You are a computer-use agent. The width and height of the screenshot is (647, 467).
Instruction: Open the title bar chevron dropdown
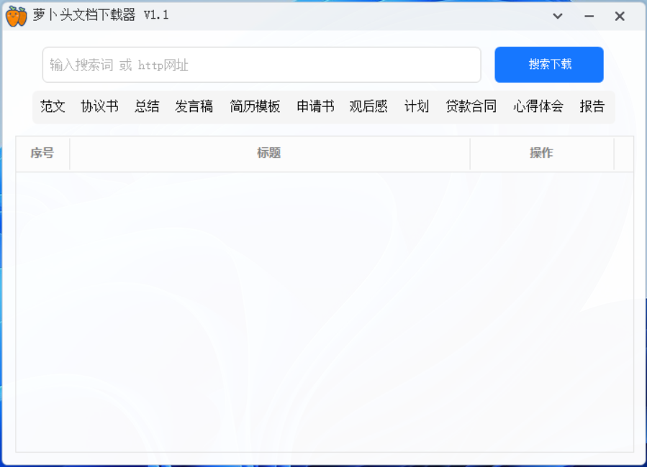coord(558,15)
